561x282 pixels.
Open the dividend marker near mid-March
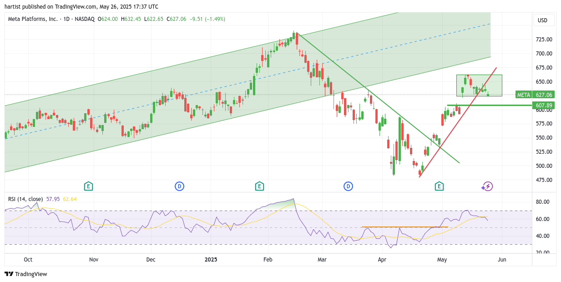tap(348, 186)
